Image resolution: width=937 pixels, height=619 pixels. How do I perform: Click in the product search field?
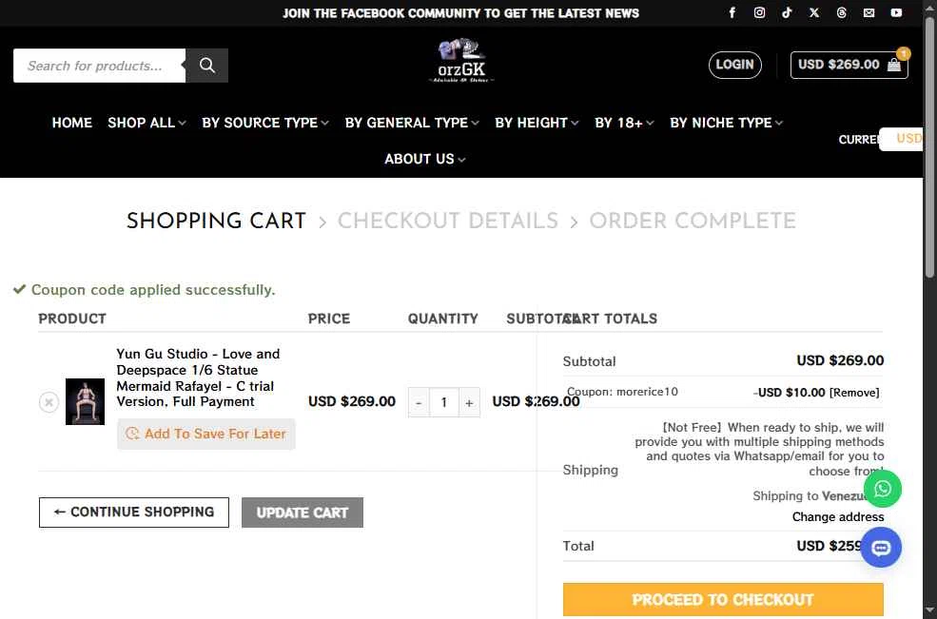pyautogui.click(x=99, y=65)
